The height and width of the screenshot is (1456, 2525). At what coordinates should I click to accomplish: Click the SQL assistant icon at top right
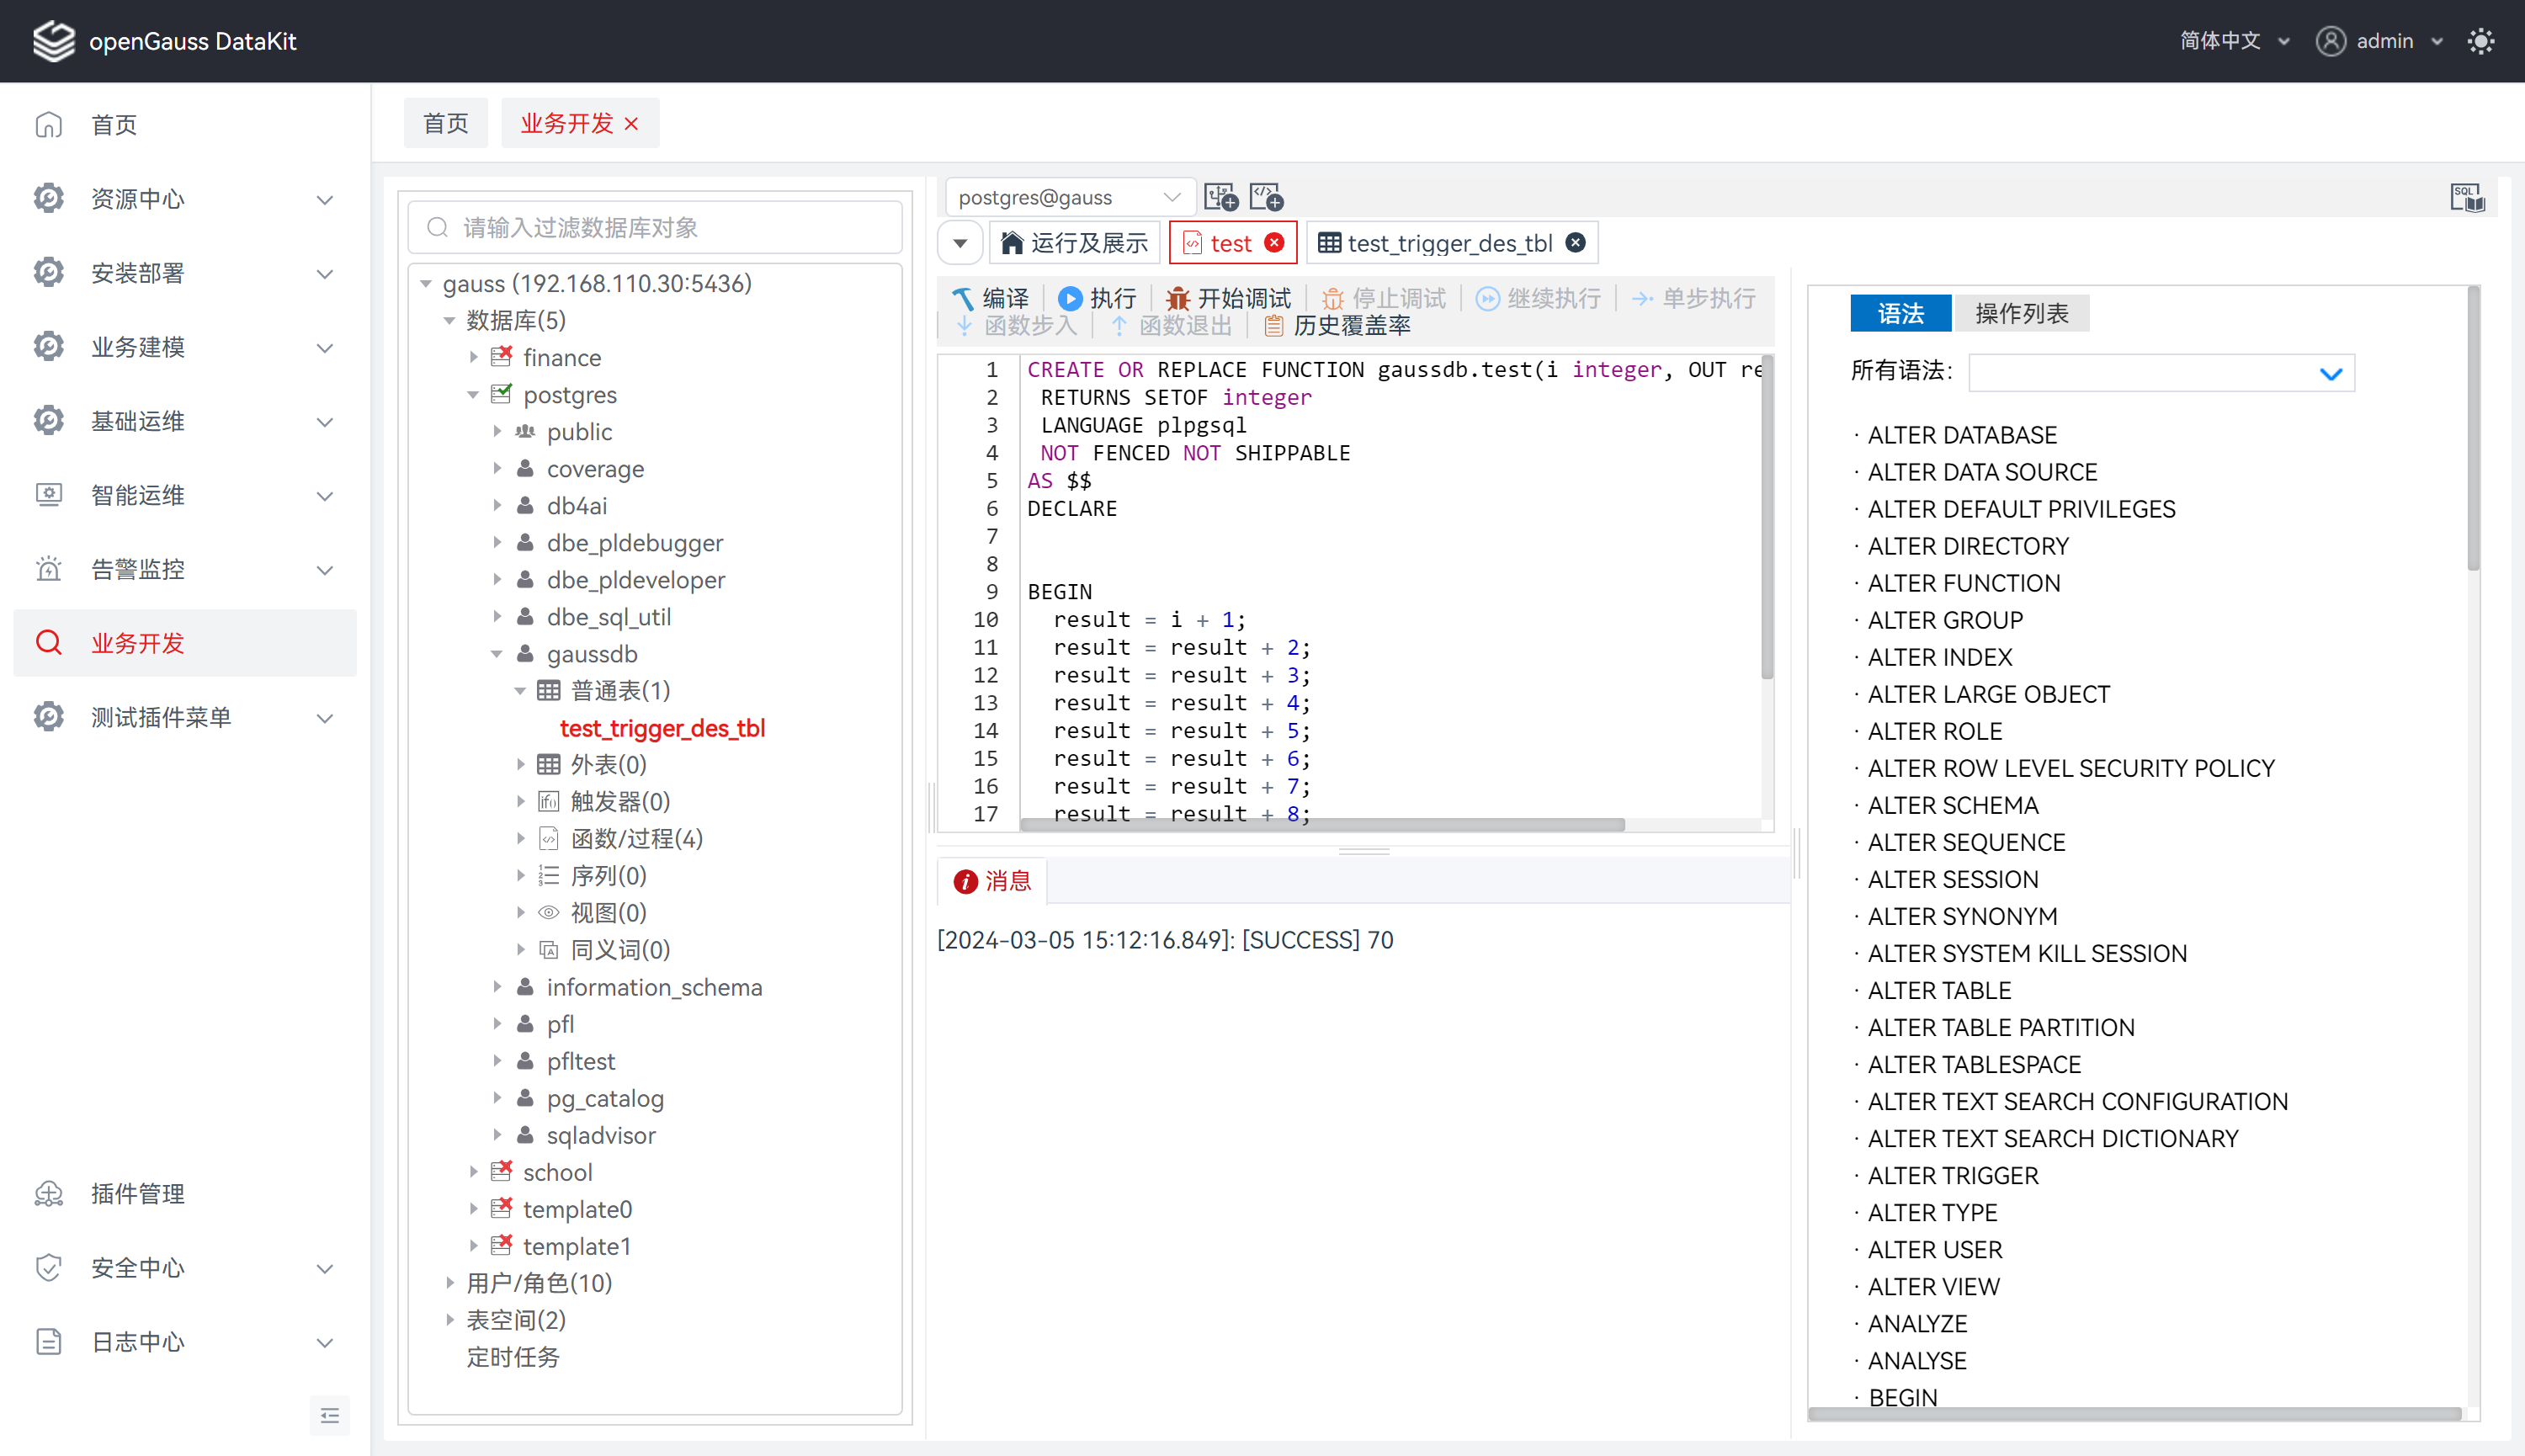click(x=2466, y=198)
